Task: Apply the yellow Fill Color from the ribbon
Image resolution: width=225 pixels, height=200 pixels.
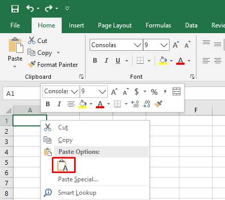Action: click(x=163, y=61)
